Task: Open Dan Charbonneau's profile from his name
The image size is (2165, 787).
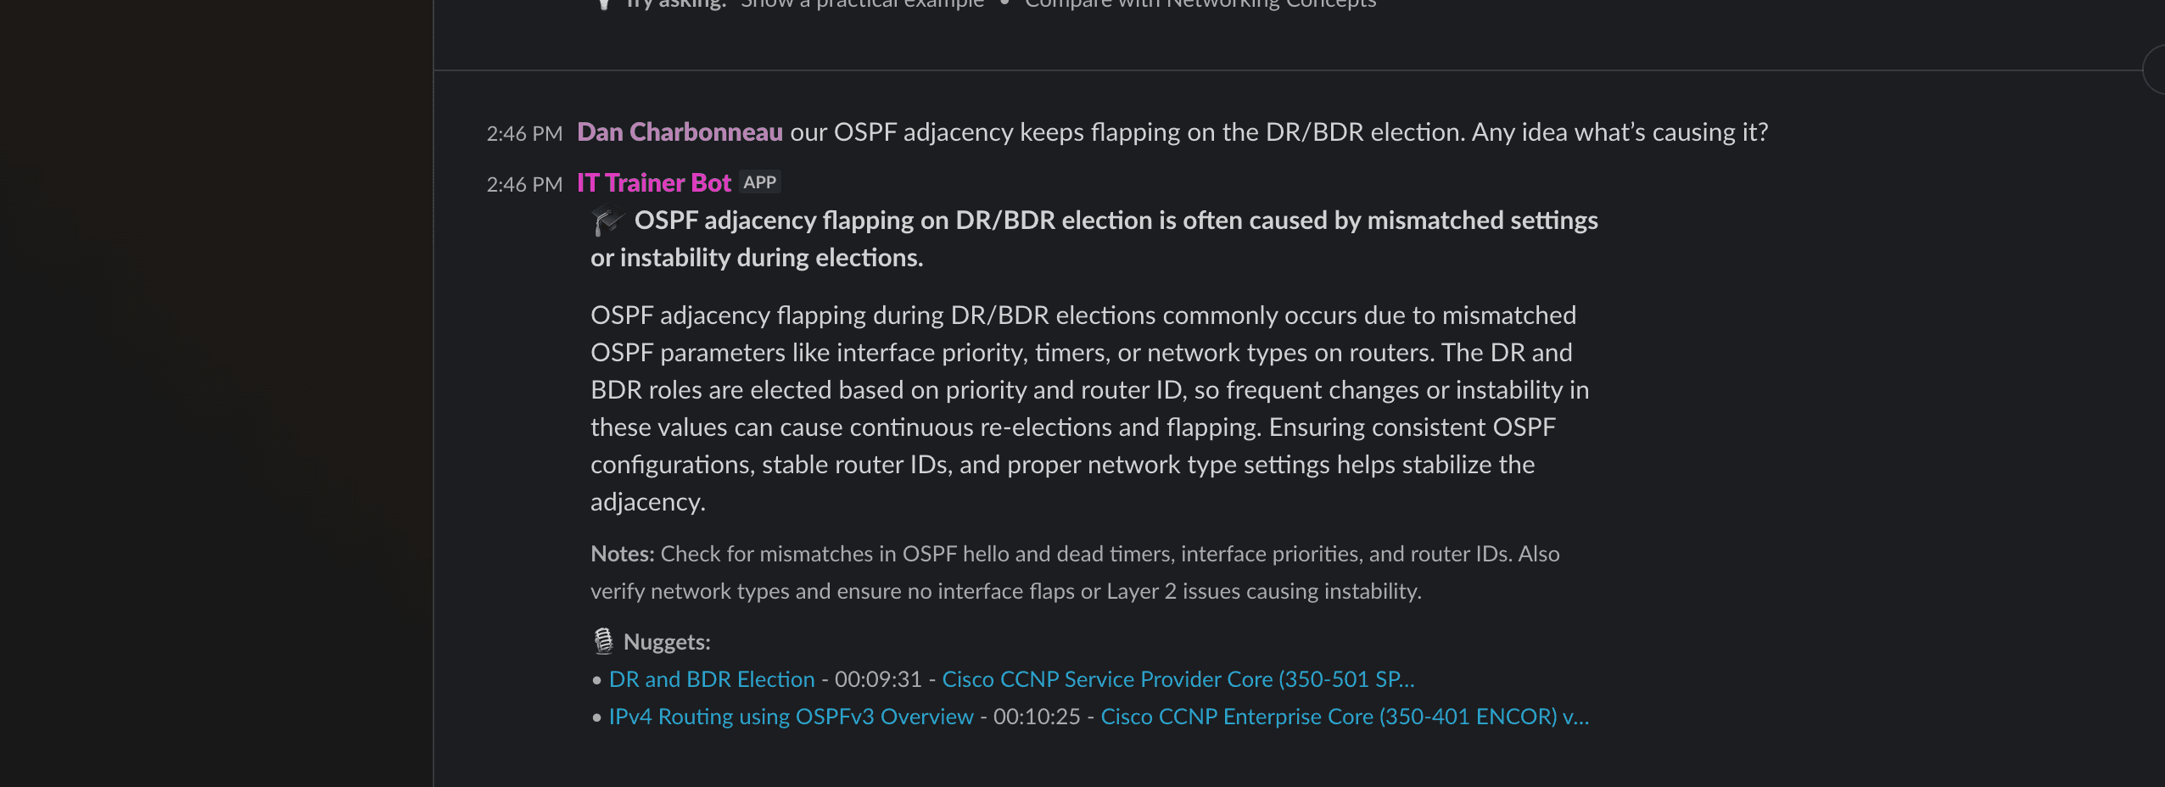Action: [x=680, y=132]
